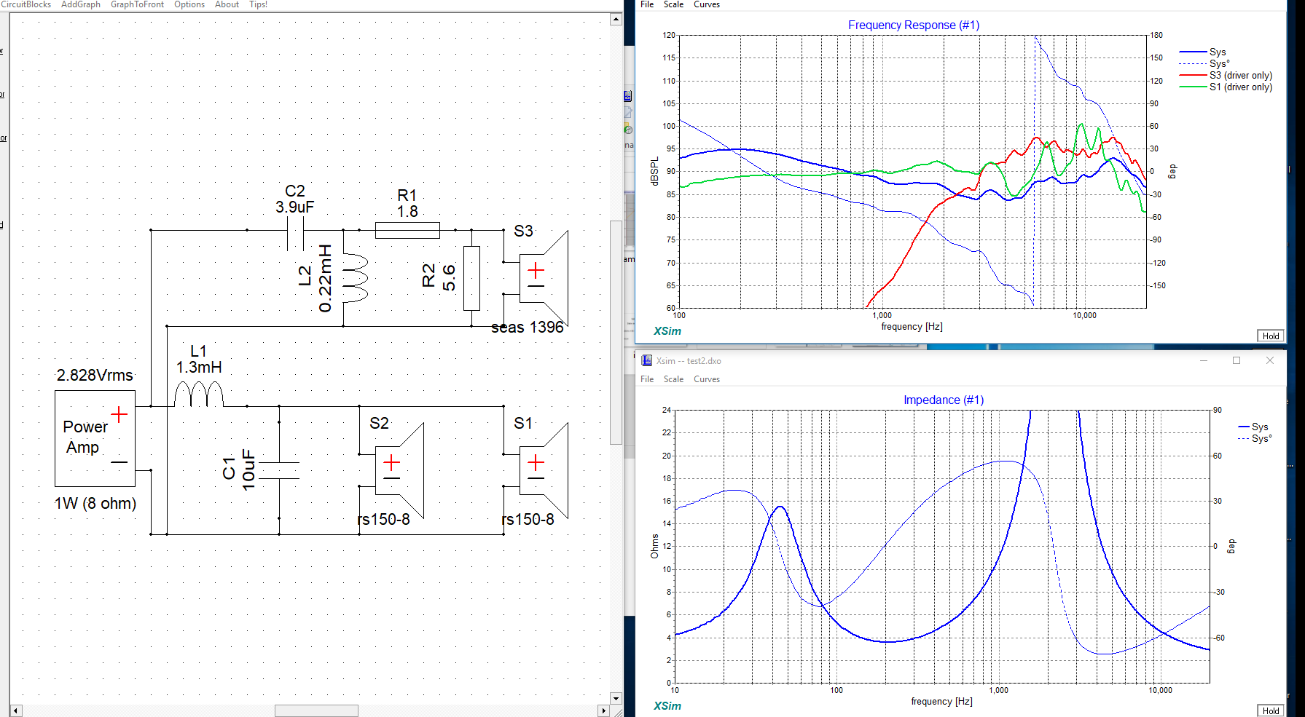Open the Options menu
This screenshot has width=1305, height=717.
(189, 4)
